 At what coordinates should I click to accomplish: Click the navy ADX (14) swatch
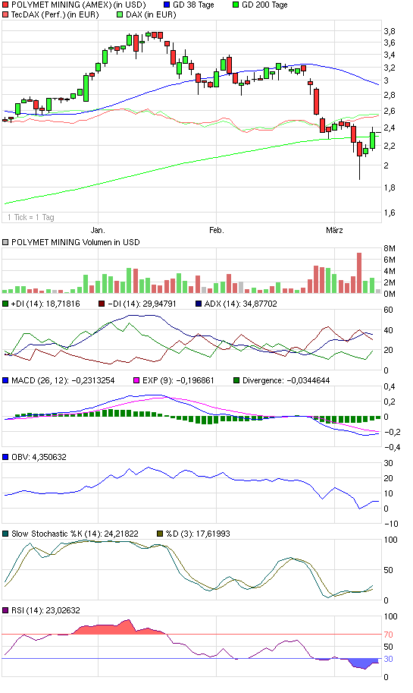[x=198, y=304]
